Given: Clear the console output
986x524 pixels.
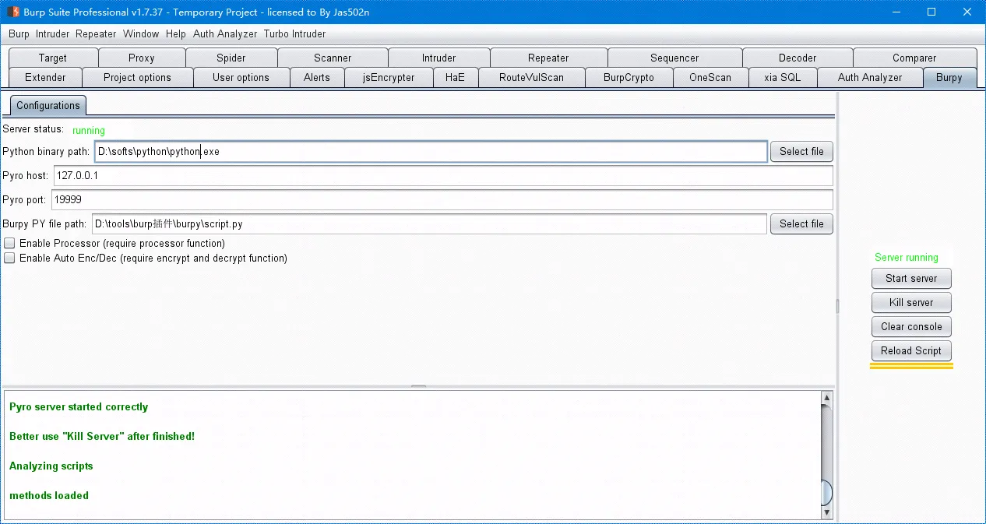Looking at the screenshot, I should 910,327.
